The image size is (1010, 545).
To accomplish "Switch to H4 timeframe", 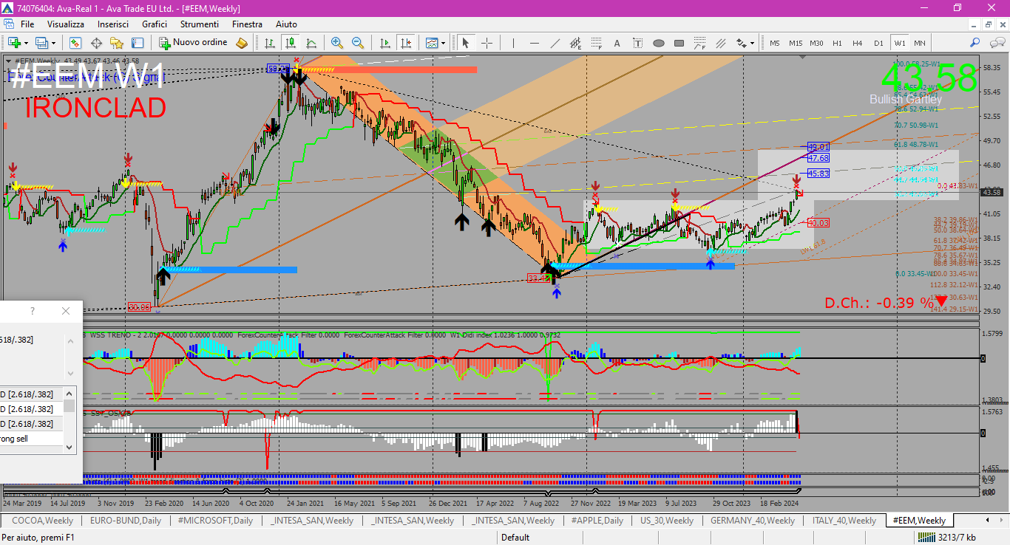I will click(x=858, y=43).
